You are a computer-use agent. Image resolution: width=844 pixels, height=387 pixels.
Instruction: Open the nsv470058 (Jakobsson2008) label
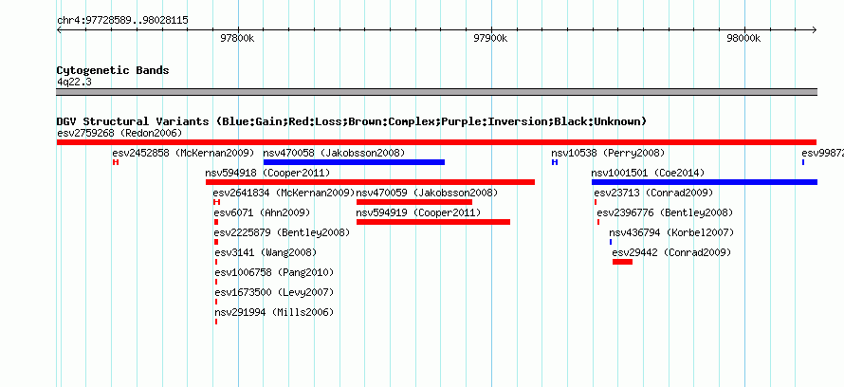[x=334, y=153]
